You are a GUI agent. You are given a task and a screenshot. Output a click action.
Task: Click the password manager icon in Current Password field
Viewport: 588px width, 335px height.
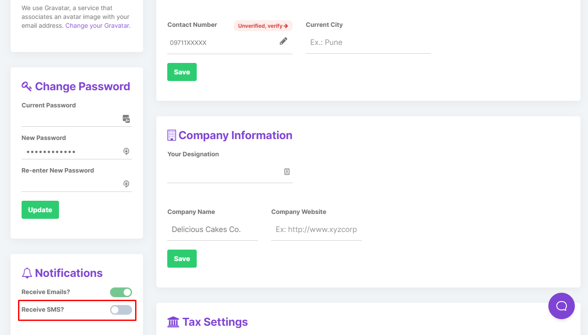point(126,118)
